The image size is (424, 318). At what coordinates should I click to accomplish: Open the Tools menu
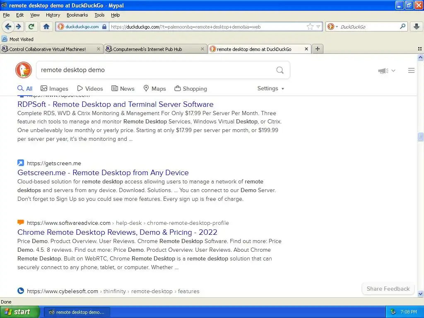tap(99, 15)
